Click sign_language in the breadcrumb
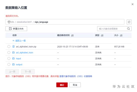137x92 pixels. (41, 22)
